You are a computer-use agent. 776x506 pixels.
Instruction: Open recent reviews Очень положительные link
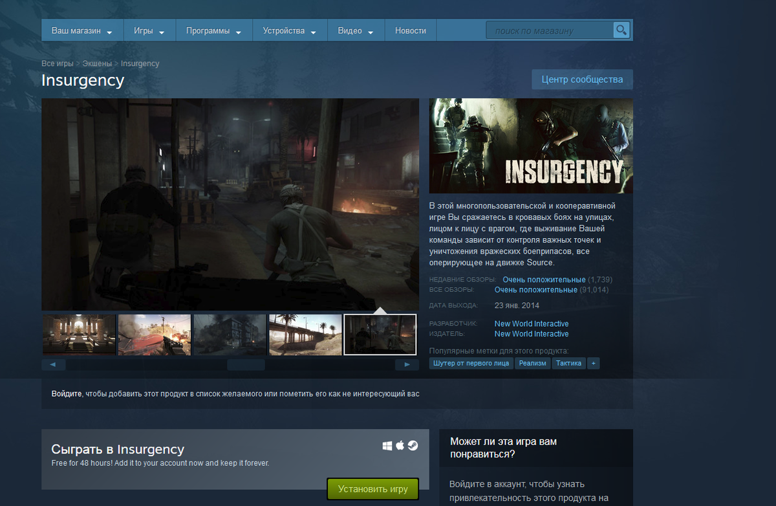tap(544, 280)
